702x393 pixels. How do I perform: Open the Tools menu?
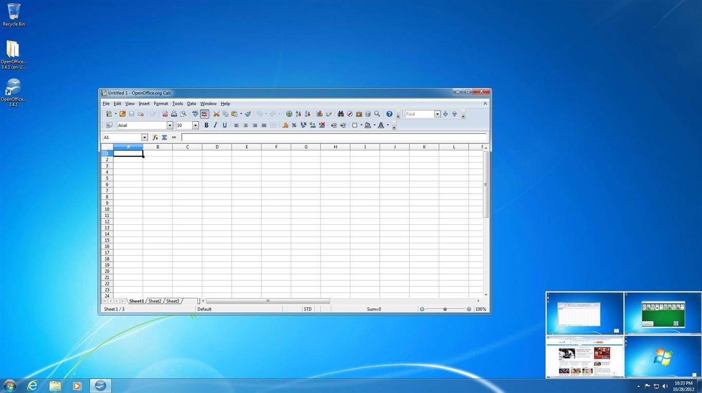click(177, 104)
